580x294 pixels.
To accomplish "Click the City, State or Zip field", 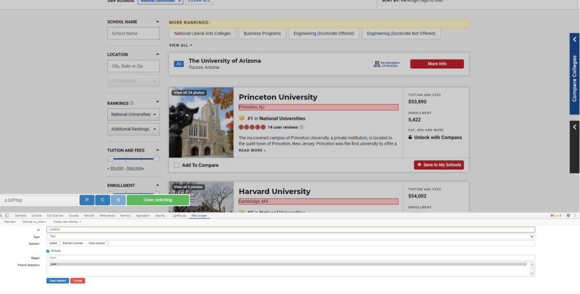I will [133, 66].
